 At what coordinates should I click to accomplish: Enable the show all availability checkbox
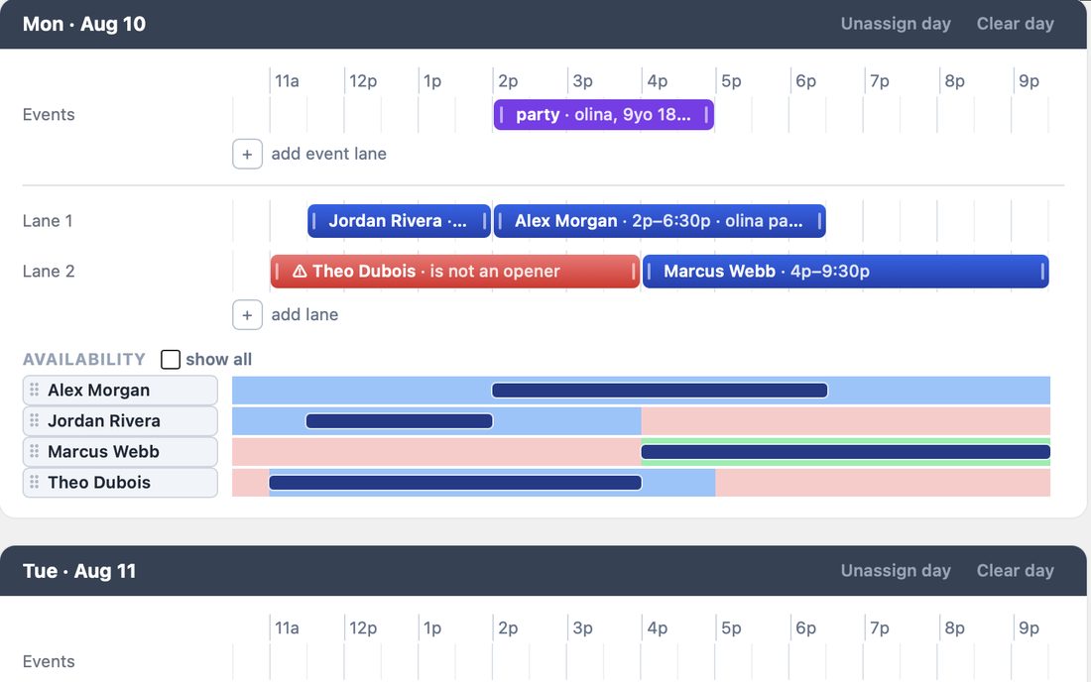tap(171, 360)
